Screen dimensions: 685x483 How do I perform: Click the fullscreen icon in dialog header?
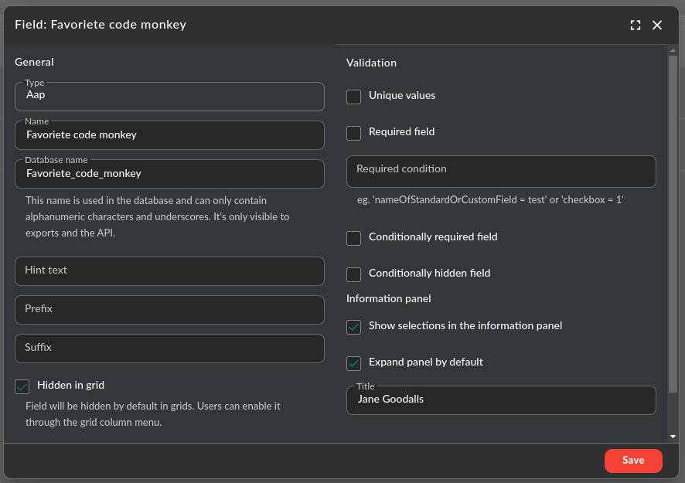636,25
